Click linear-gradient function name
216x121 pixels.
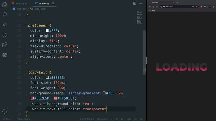84,93
